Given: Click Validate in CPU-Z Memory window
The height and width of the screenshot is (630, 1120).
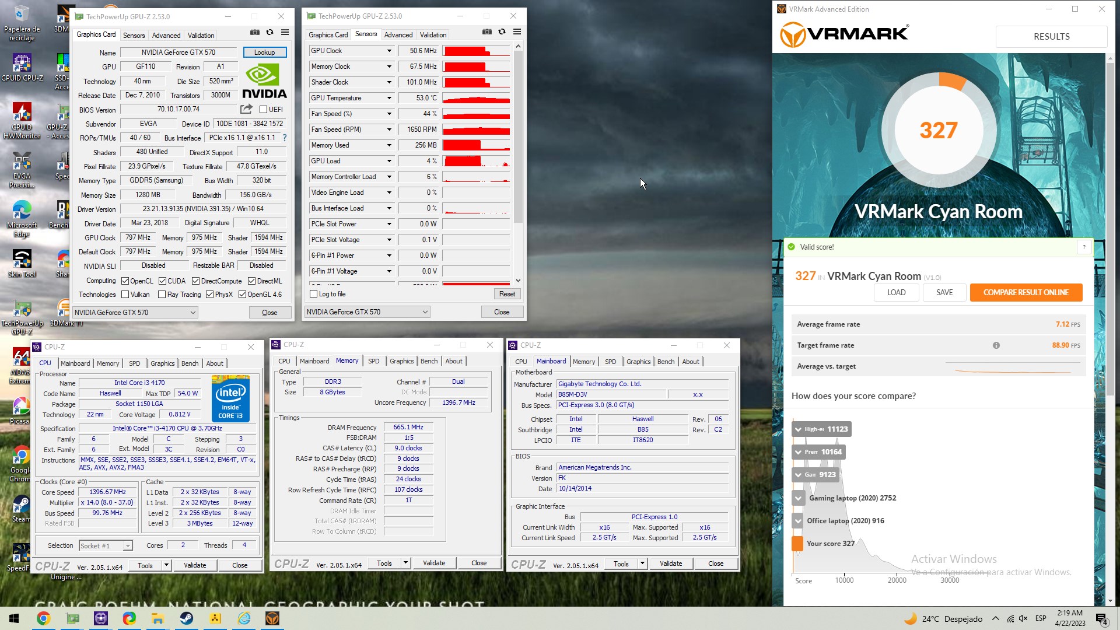Looking at the screenshot, I should click(x=434, y=563).
